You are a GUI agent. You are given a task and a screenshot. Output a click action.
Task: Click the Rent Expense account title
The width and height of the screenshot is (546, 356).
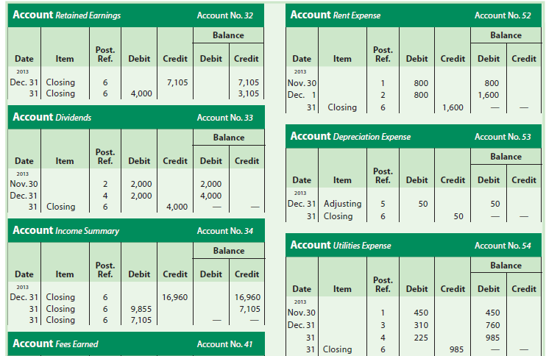336,15
